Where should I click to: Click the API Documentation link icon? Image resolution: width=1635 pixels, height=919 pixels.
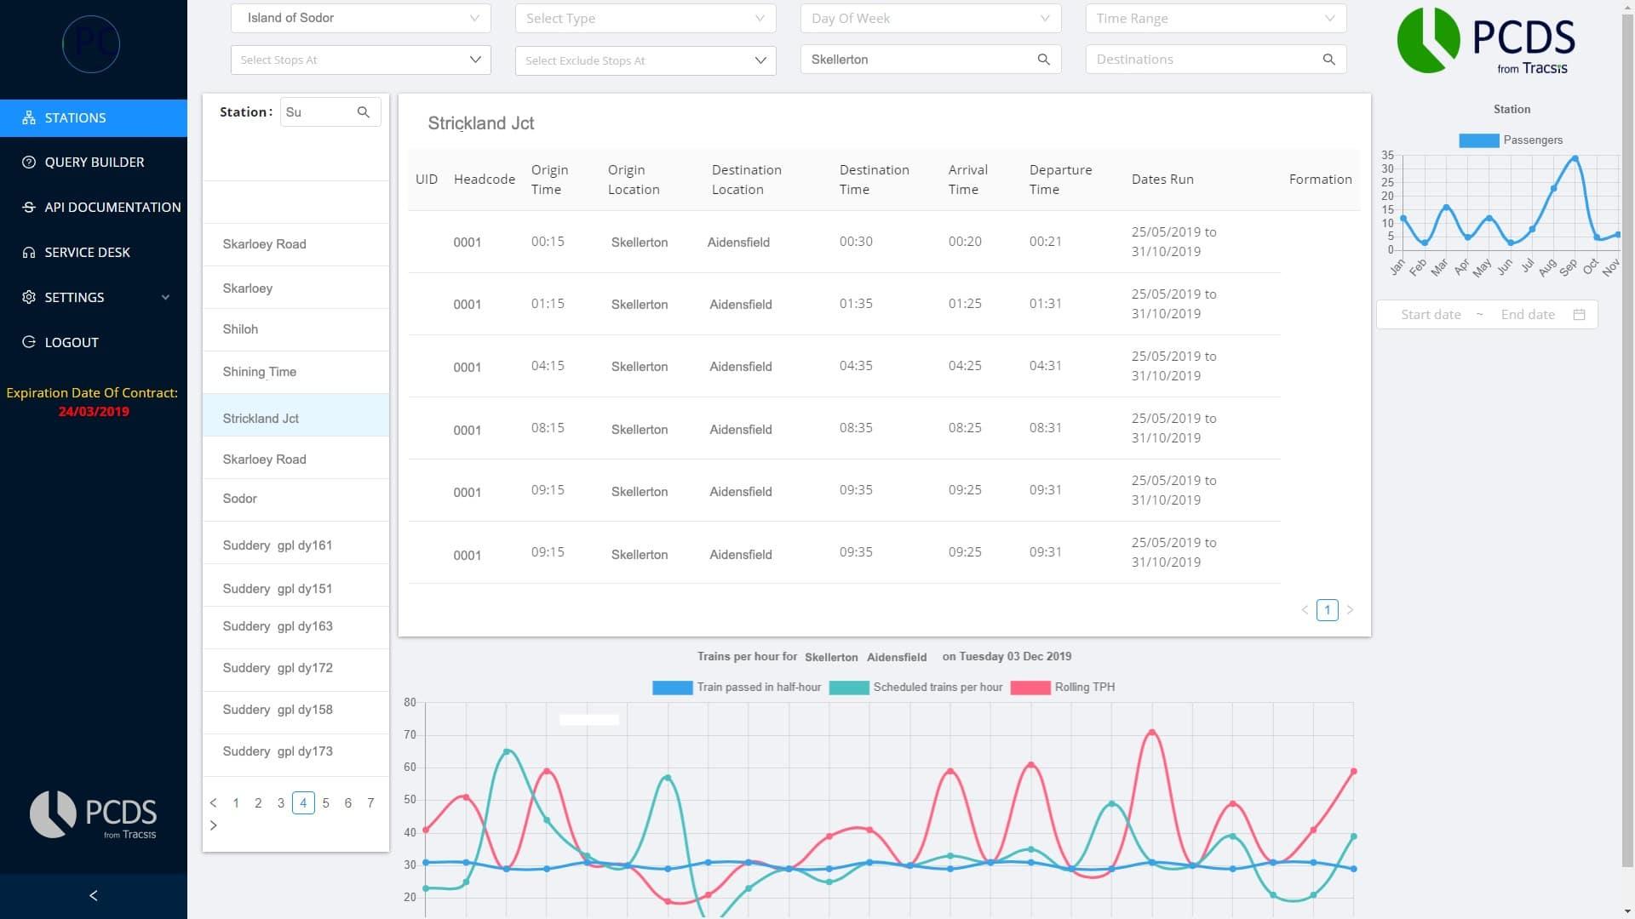point(29,208)
